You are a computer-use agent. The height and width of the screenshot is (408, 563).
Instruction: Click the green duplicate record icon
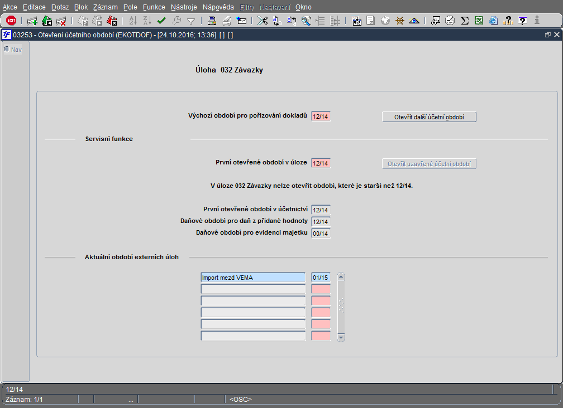tap(47, 21)
